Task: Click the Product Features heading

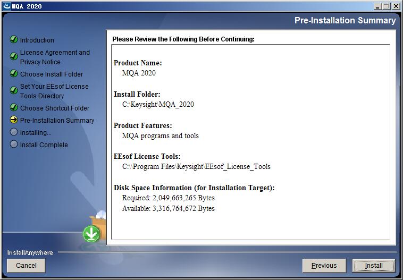Action: click(x=143, y=125)
